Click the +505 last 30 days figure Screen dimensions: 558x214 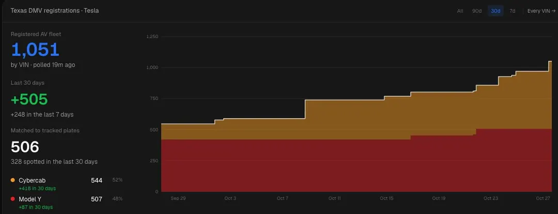29,100
